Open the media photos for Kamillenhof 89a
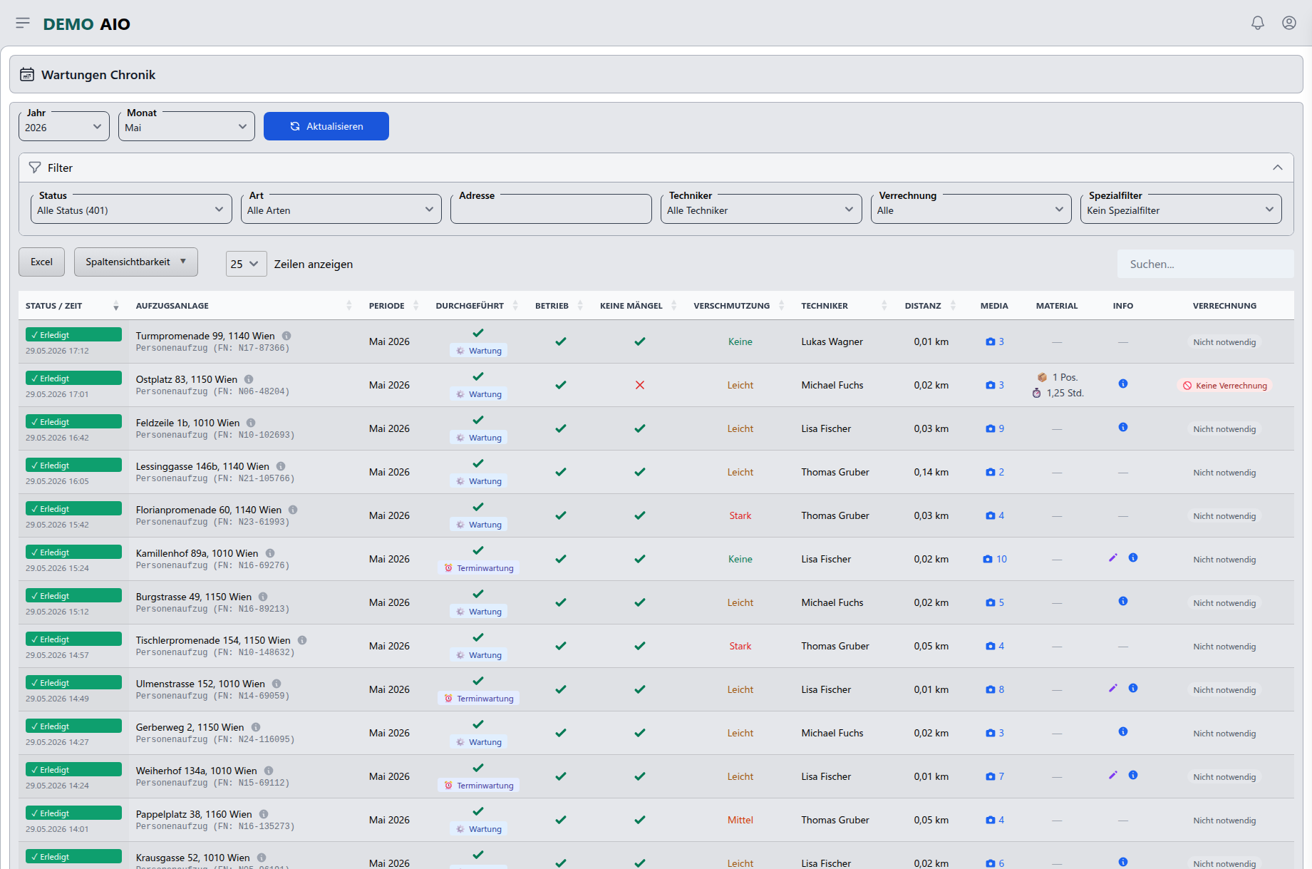Screen dimensions: 1312x869 point(995,559)
